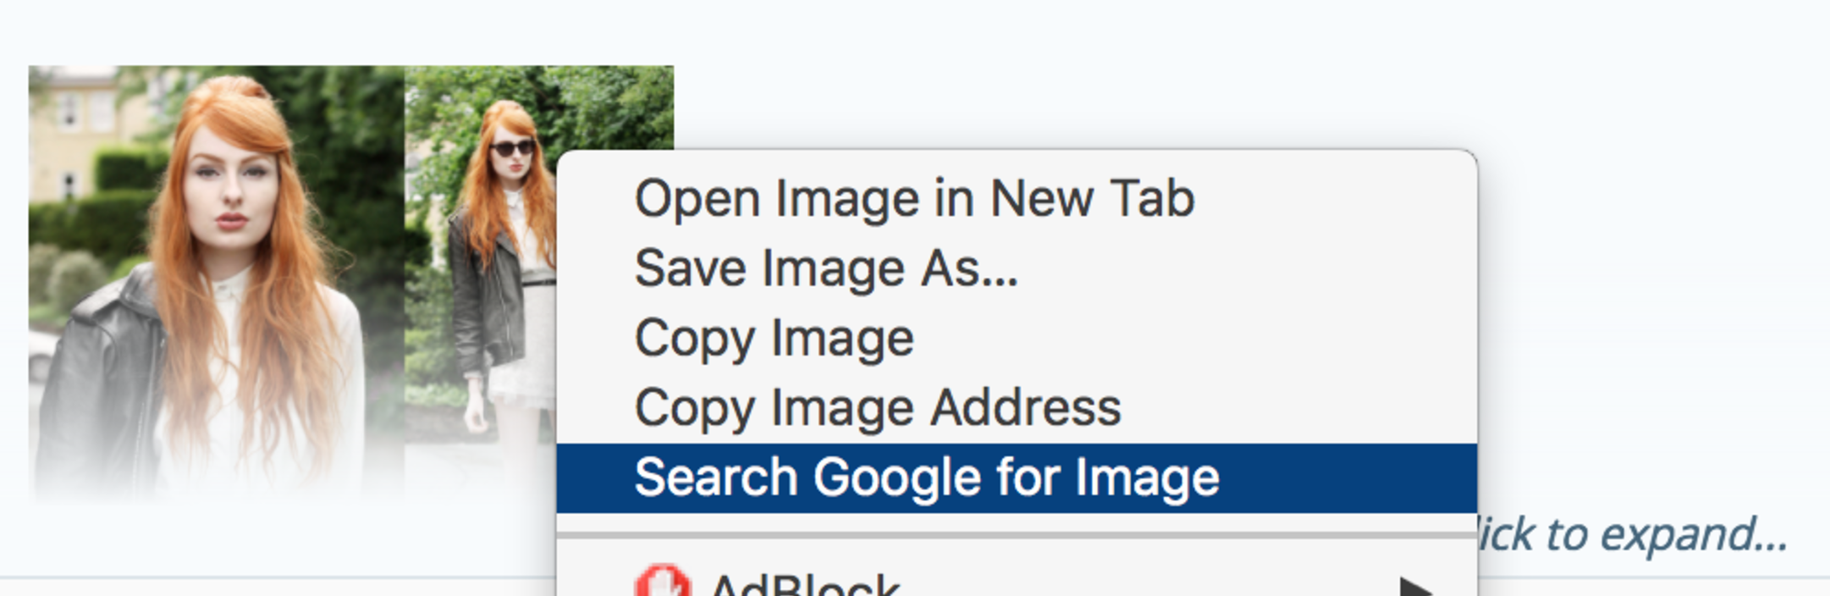This screenshot has width=1830, height=596.
Task: Choose "Copy Image Address" in the menu
Action: point(878,407)
